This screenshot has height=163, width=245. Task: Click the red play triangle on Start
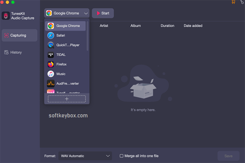[98, 13]
